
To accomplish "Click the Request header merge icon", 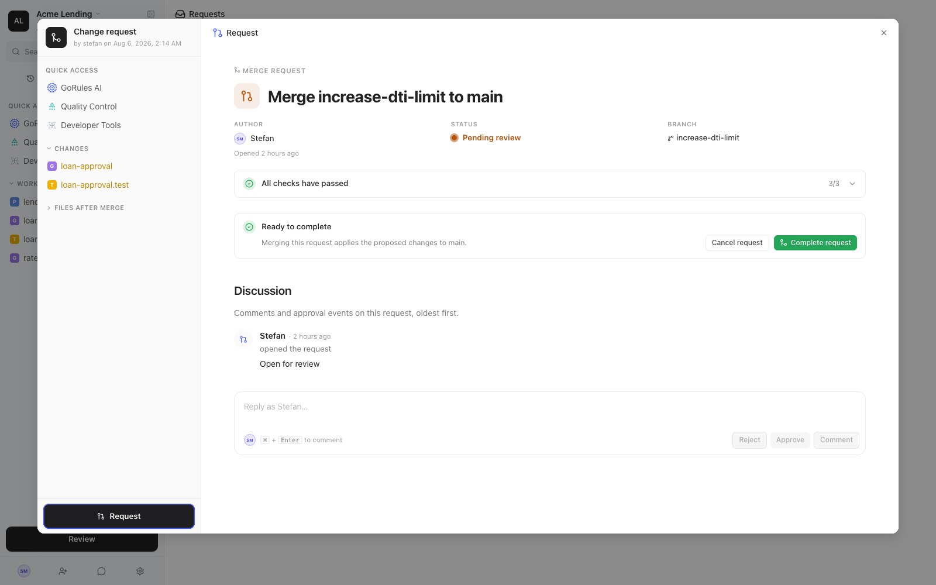I will click(218, 33).
